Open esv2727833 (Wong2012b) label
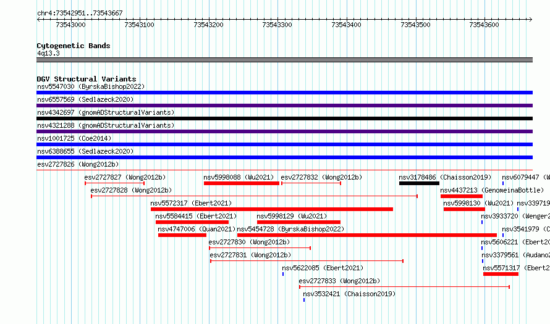550x324 pixels. [339, 281]
